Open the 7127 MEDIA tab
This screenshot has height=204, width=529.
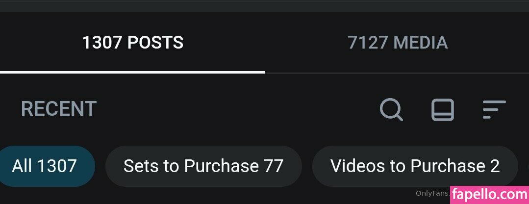coord(398,43)
